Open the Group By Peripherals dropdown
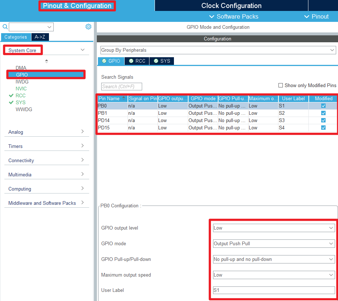This screenshot has width=338, height=301. (x=218, y=50)
